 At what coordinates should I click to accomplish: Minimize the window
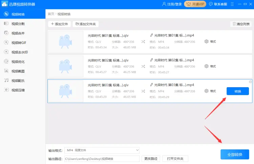(x=239, y=4)
